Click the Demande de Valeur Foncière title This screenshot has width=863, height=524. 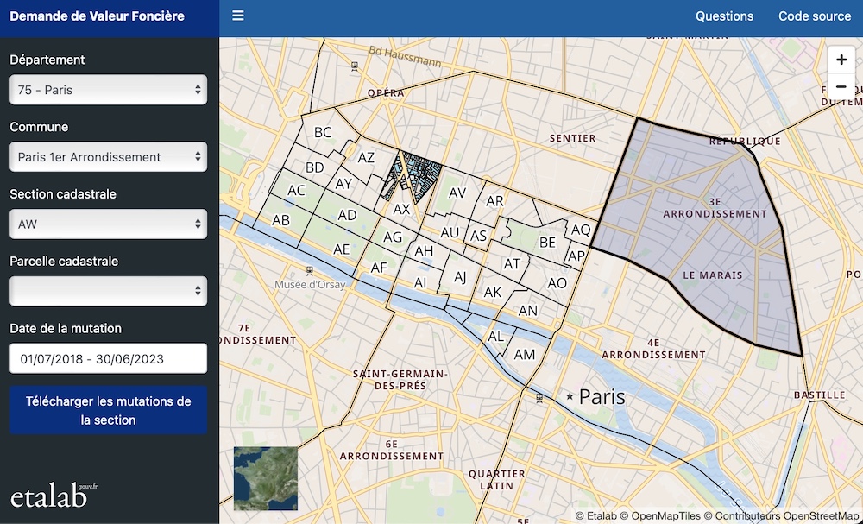click(97, 16)
